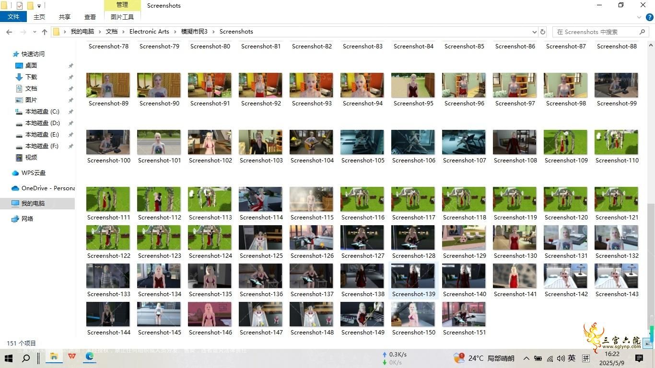Screen dimensions: 655x368
Task: Click the Refresh button beside address bar
Action: (x=543, y=32)
